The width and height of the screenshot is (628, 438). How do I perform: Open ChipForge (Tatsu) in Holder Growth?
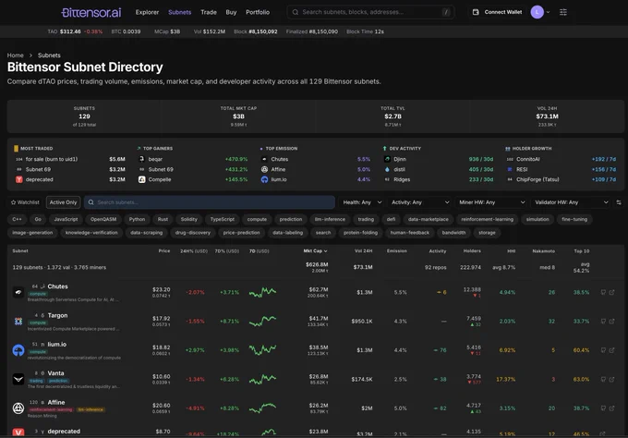(x=537, y=179)
